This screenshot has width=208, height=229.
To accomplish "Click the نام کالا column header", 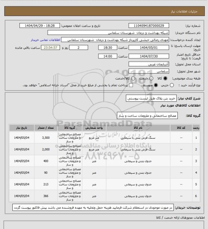I will tap(138, 128).
